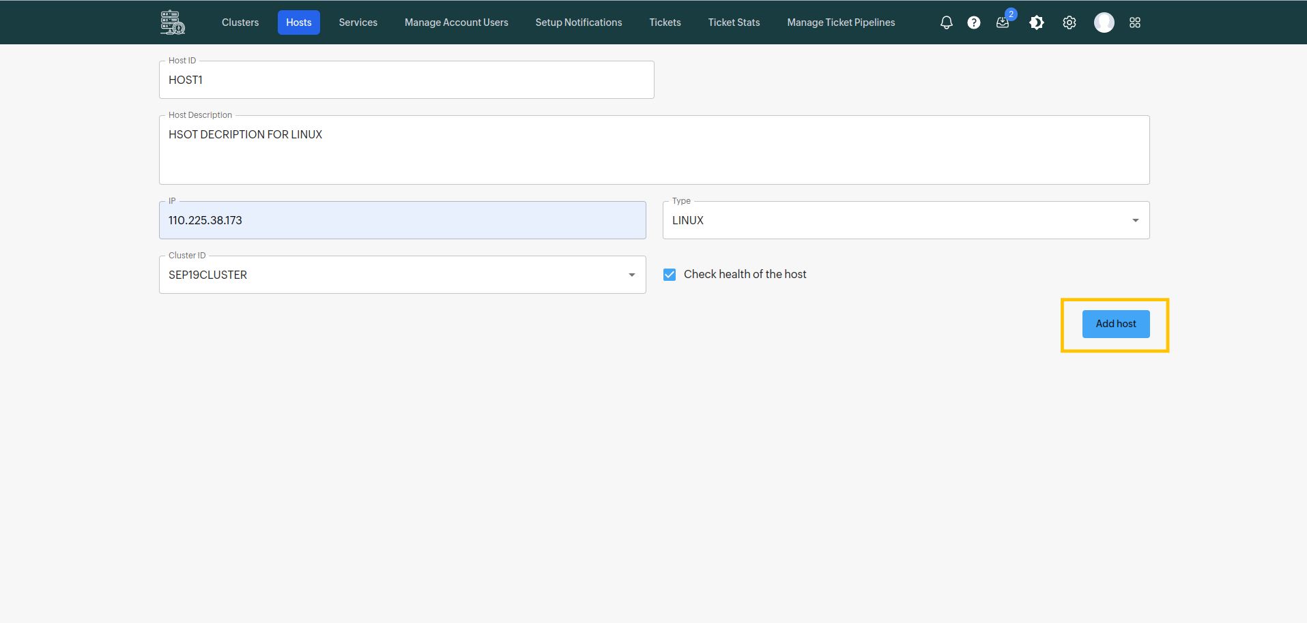The height and width of the screenshot is (623, 1307).
Task: Open the notifications bell
Action: pyautogui.click(x=946, y=22)
